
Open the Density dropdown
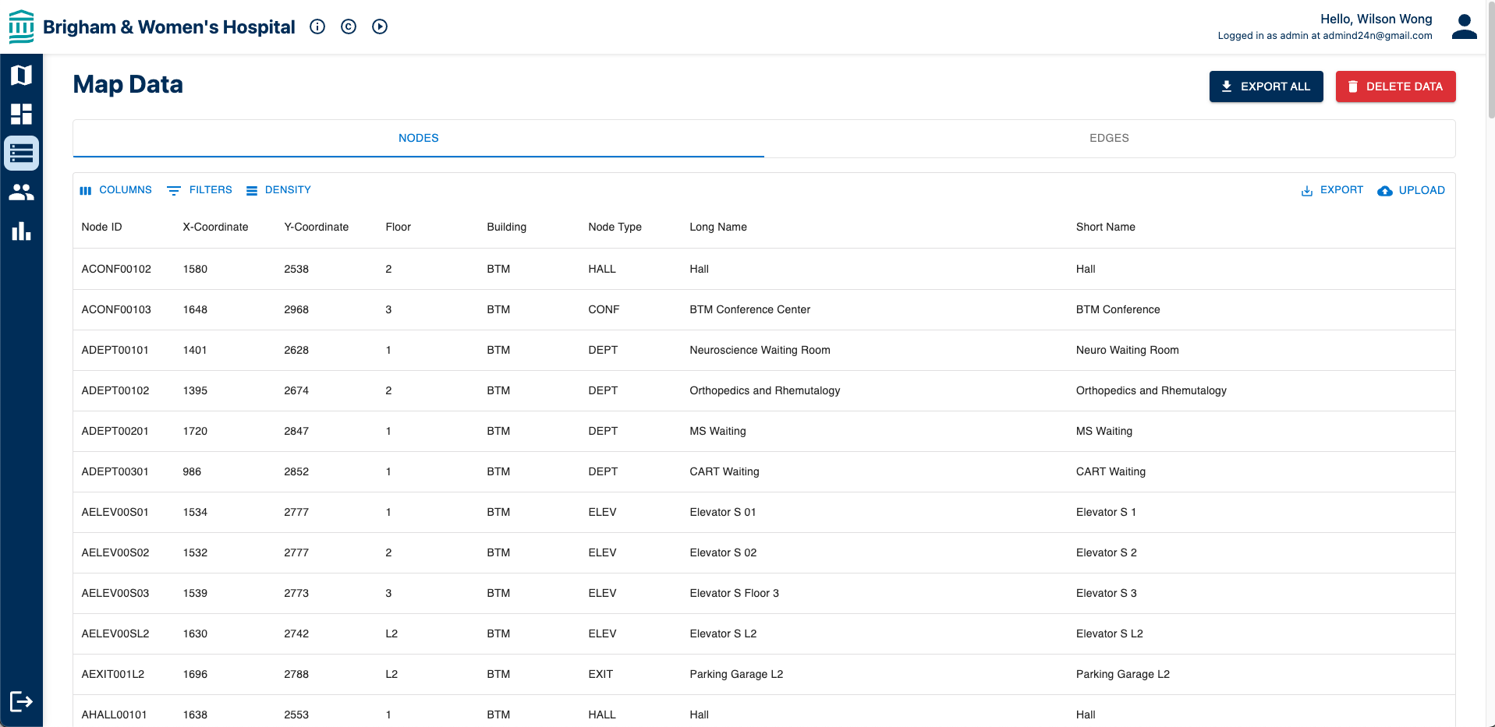[278, 190]
